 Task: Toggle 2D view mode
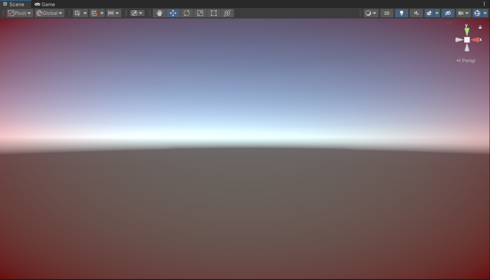(387, 13)
